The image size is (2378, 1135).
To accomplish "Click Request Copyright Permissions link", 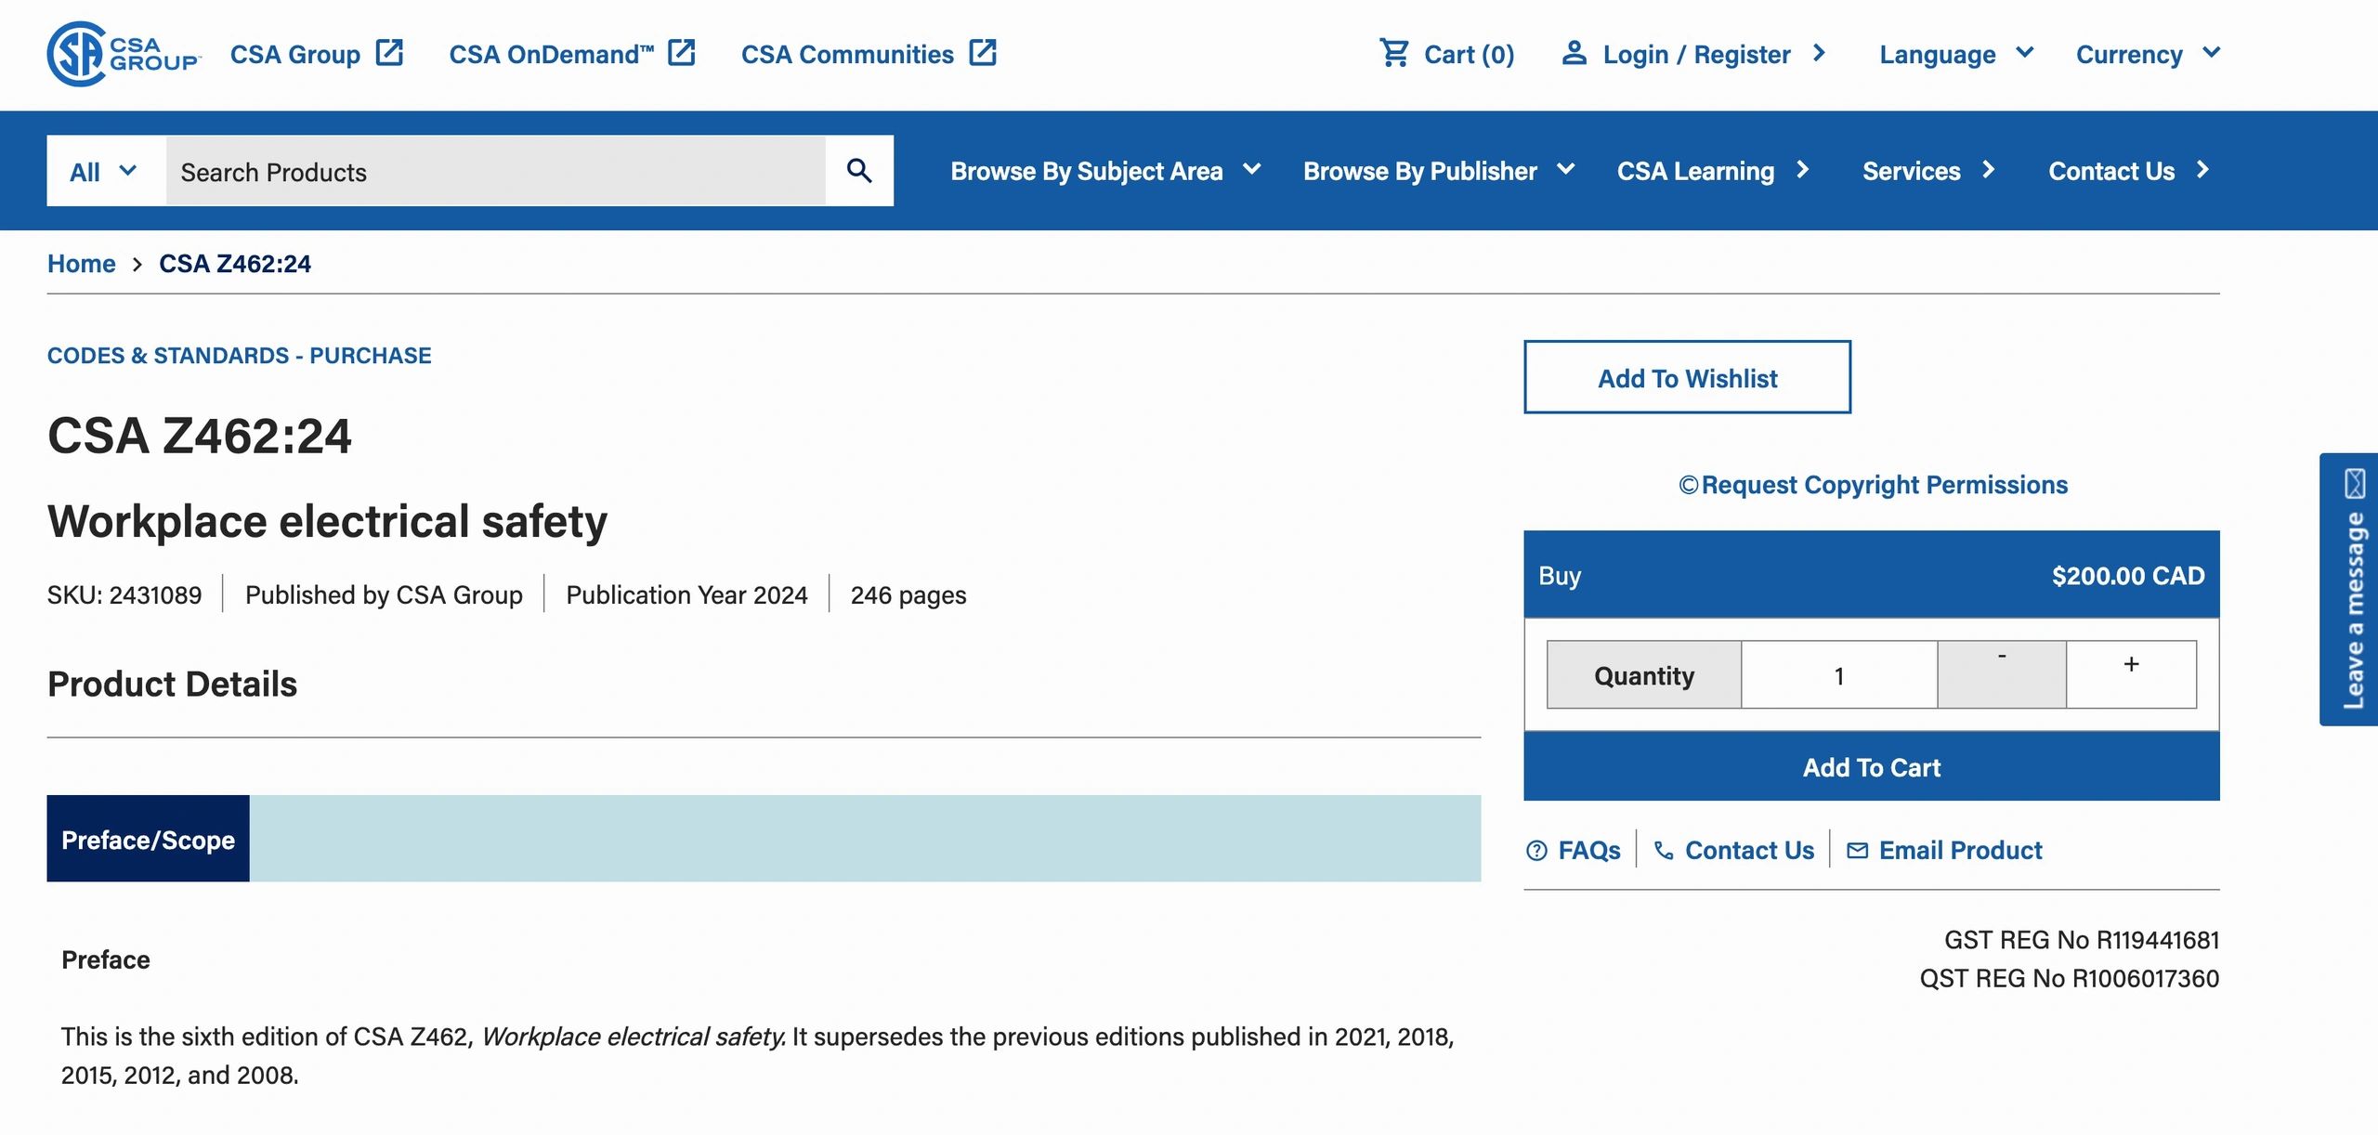I will point(1873,485).
